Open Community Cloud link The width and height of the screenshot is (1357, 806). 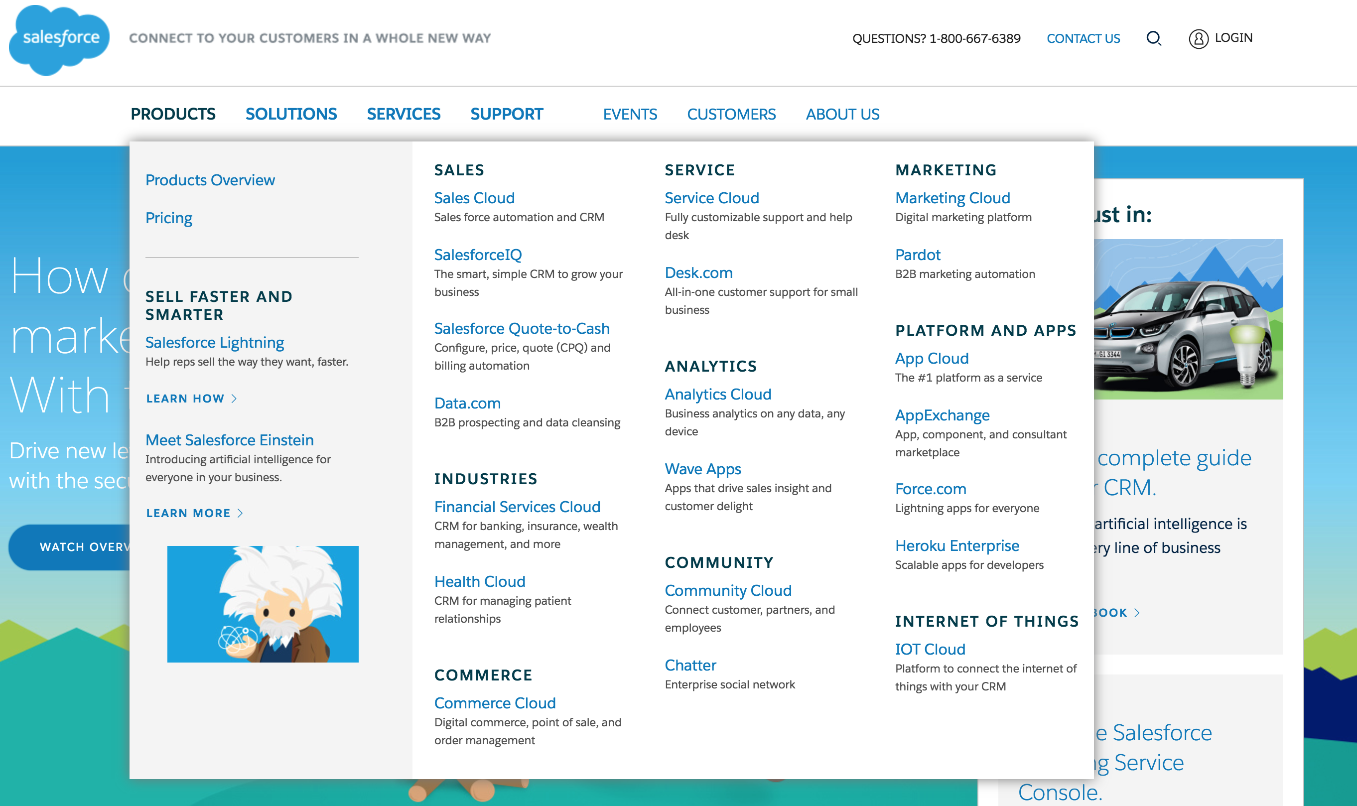pyautogui.click(x=728, y=590)
